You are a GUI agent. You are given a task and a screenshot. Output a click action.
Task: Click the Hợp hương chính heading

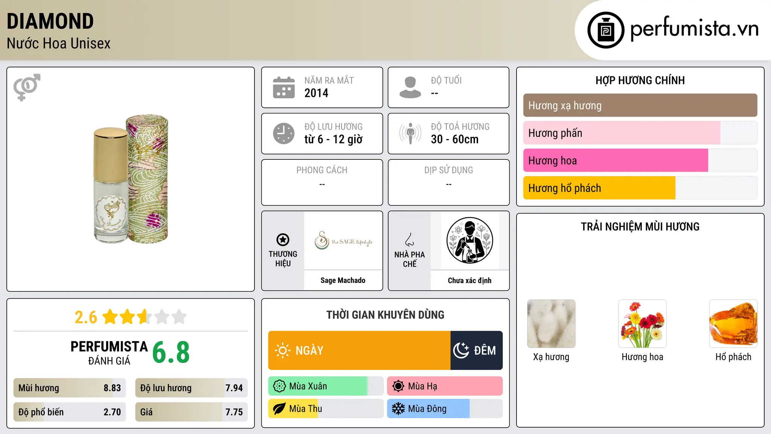click(640, 80)
